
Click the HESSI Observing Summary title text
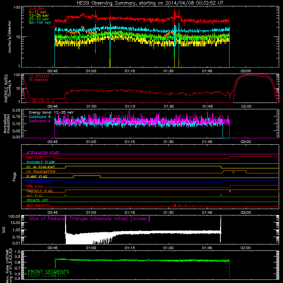[150, 3]
